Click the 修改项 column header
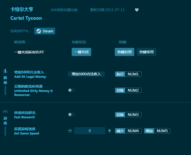 [x=20, y=42]
